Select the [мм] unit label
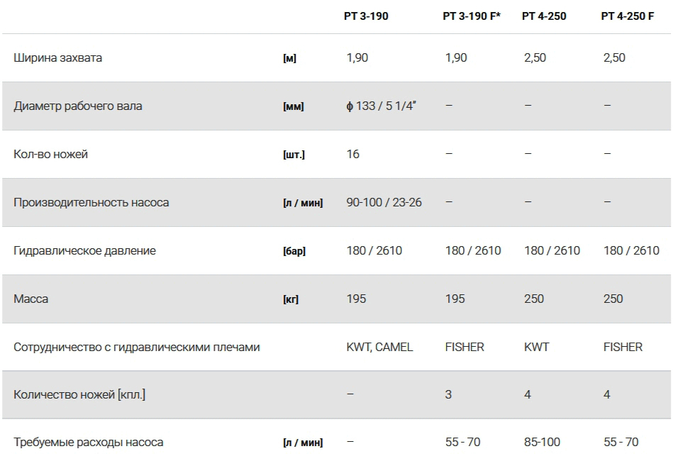Viewport: 673px width, 461px height. pyautogui.click(x=293, y=106)
